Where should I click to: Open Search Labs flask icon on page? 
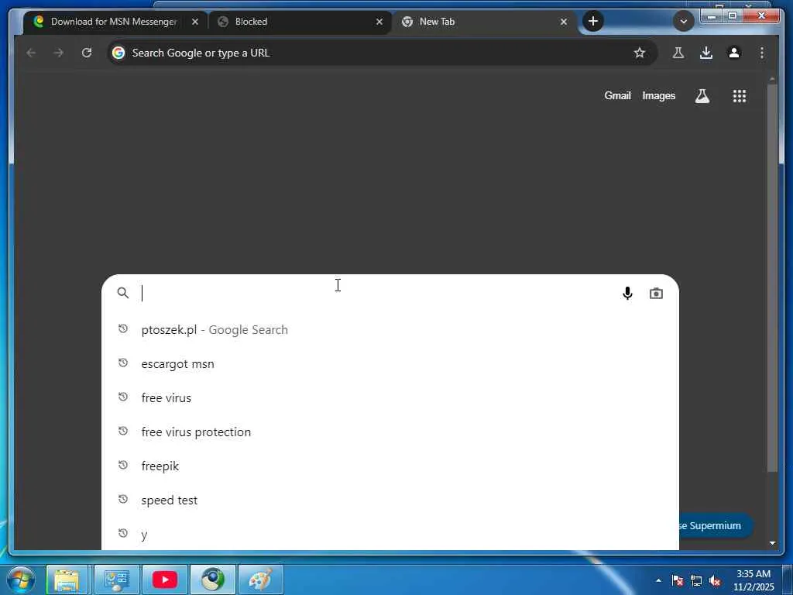click(702, 95)
